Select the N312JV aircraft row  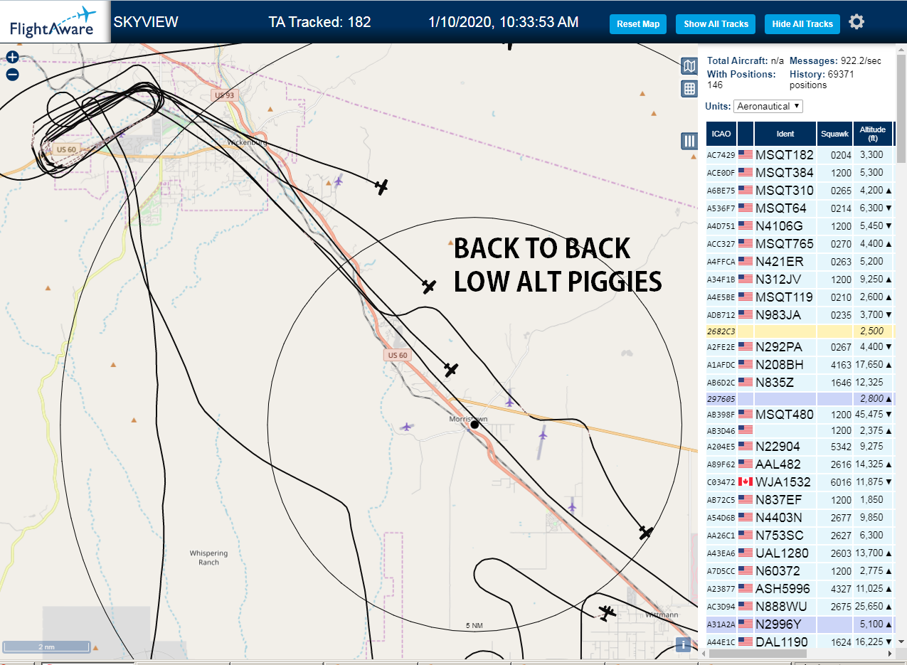[x=800, y=279]
